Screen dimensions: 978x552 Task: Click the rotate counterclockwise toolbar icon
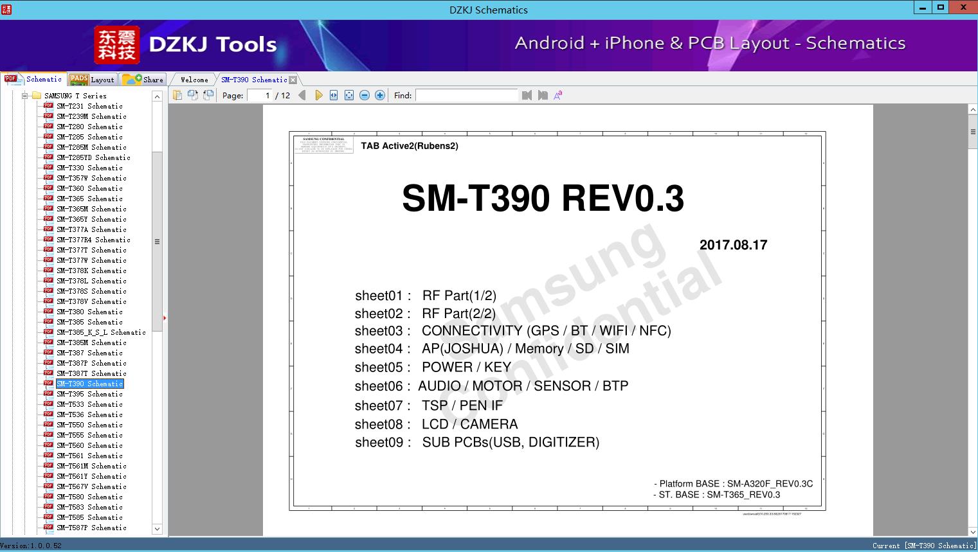pyautogui.click(x=193, y=95)
